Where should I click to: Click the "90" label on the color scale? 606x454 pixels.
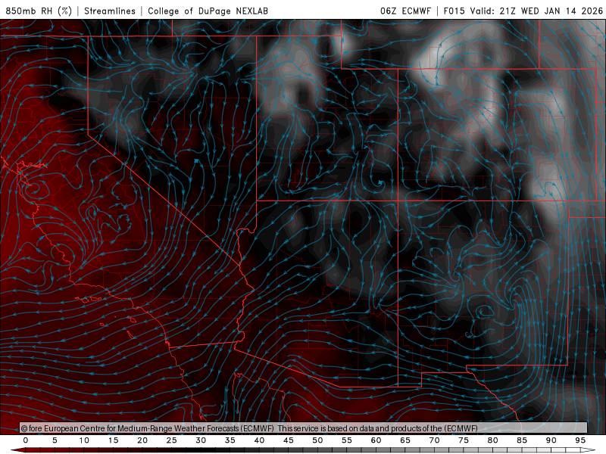point(551,440)
